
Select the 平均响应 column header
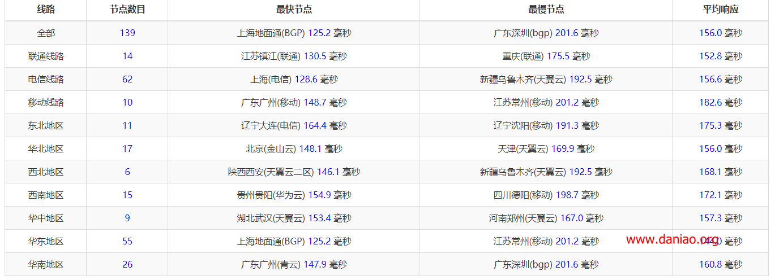pyautogui.click(x=720, y=10)
